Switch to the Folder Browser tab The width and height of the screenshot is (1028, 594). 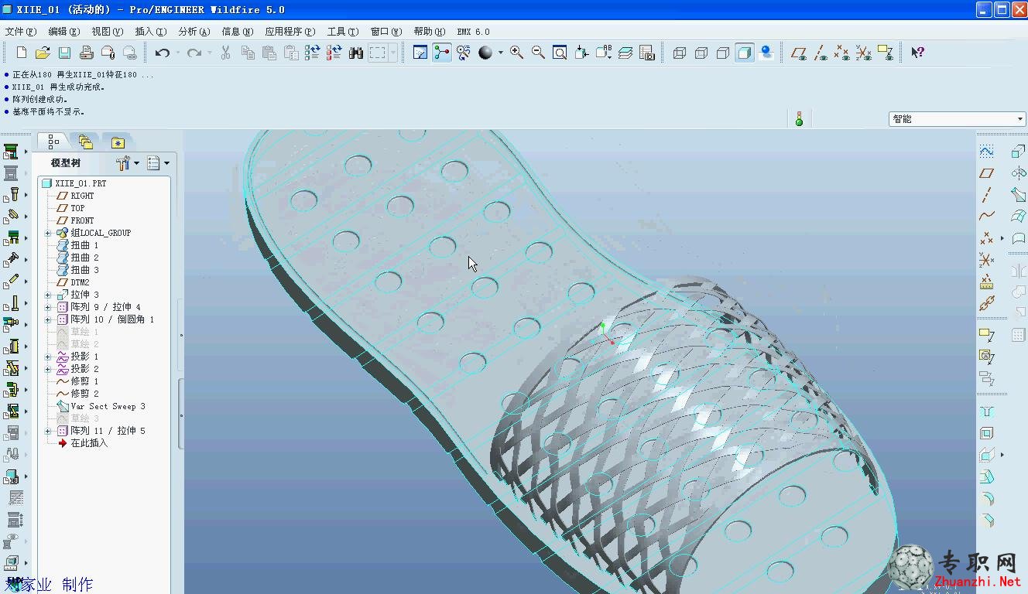85,142
